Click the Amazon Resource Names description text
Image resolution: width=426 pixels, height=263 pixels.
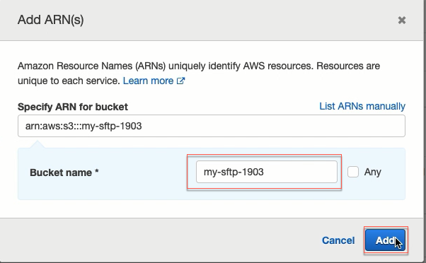click(199, 74)
